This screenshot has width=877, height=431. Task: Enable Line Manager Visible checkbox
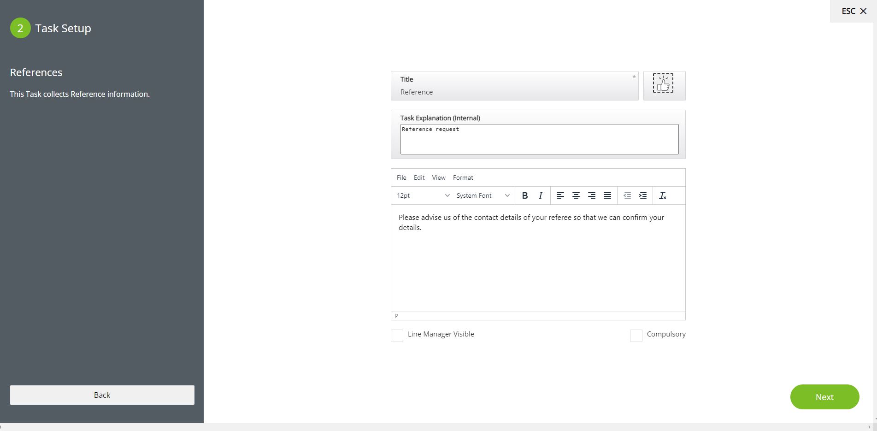pos(397,336)
